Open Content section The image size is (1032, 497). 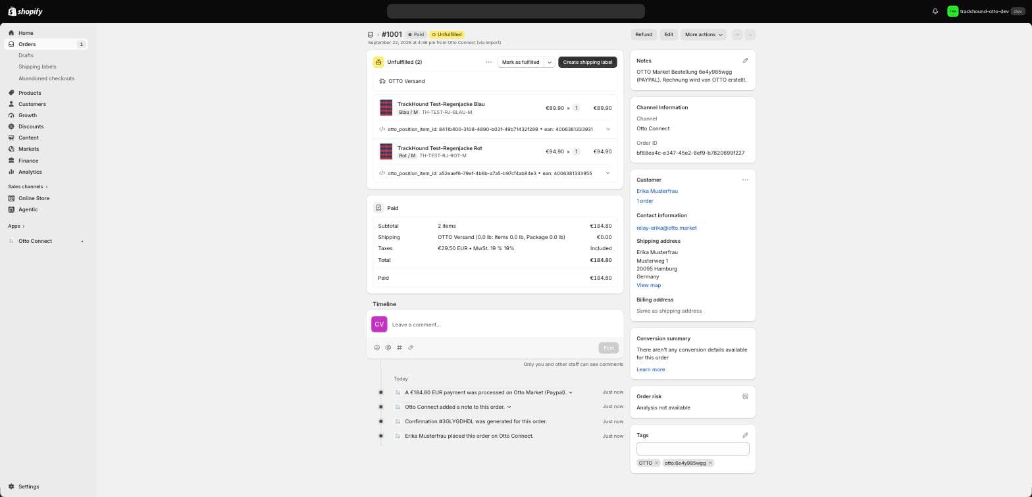pos(28,138)
